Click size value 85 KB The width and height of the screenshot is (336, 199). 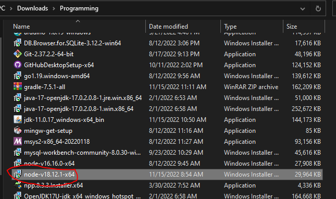click(313, 130)
